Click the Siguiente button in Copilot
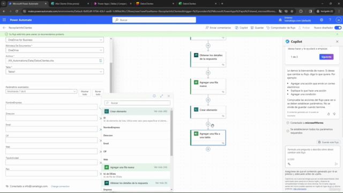Viewport: 343px width, 193px height. (x=326, y=57)
